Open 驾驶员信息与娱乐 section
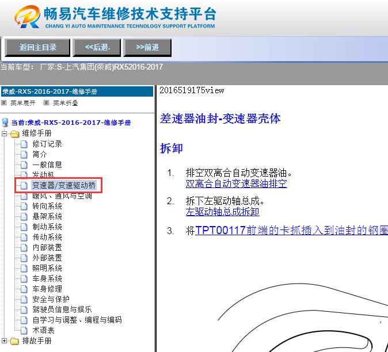Screen dimensions: 388x352 click(x=62, y=309)
